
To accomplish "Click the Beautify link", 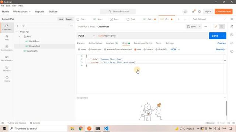I will click(221, 49).
